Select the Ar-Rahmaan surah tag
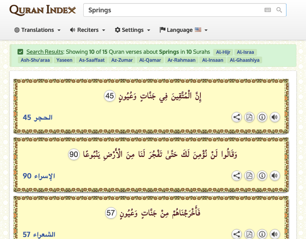306x239 pixels. click(x=181, y=60)
